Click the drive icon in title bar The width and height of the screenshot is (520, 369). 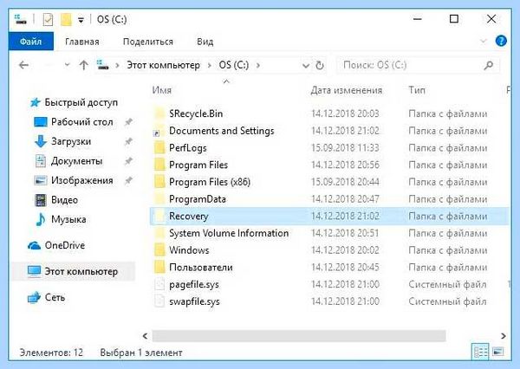pos(21,19)
